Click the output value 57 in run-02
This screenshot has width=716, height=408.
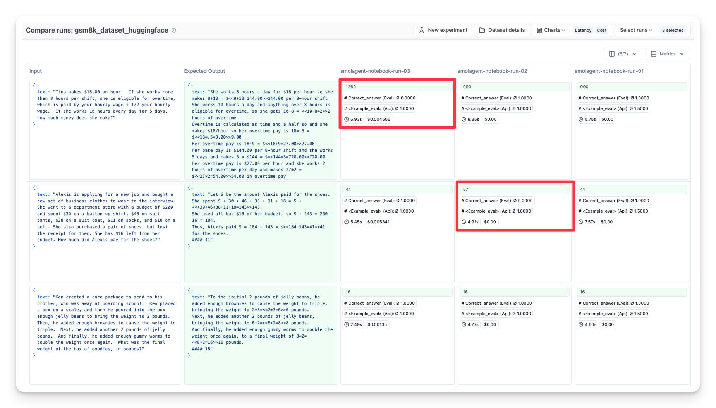point(465,189)
